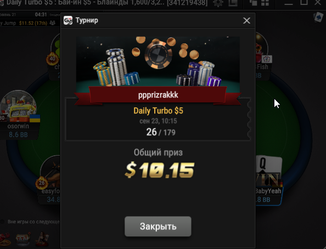Image resolution: width=326 pixels, height=249 pixels.
Task: Toggle the Вне игры со следующей checkbox
Action: pos(2,222)
